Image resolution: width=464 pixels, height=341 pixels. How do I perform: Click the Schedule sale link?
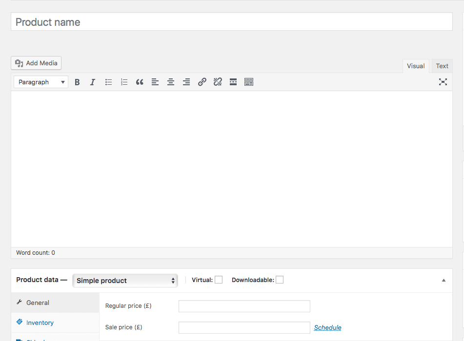327,327
